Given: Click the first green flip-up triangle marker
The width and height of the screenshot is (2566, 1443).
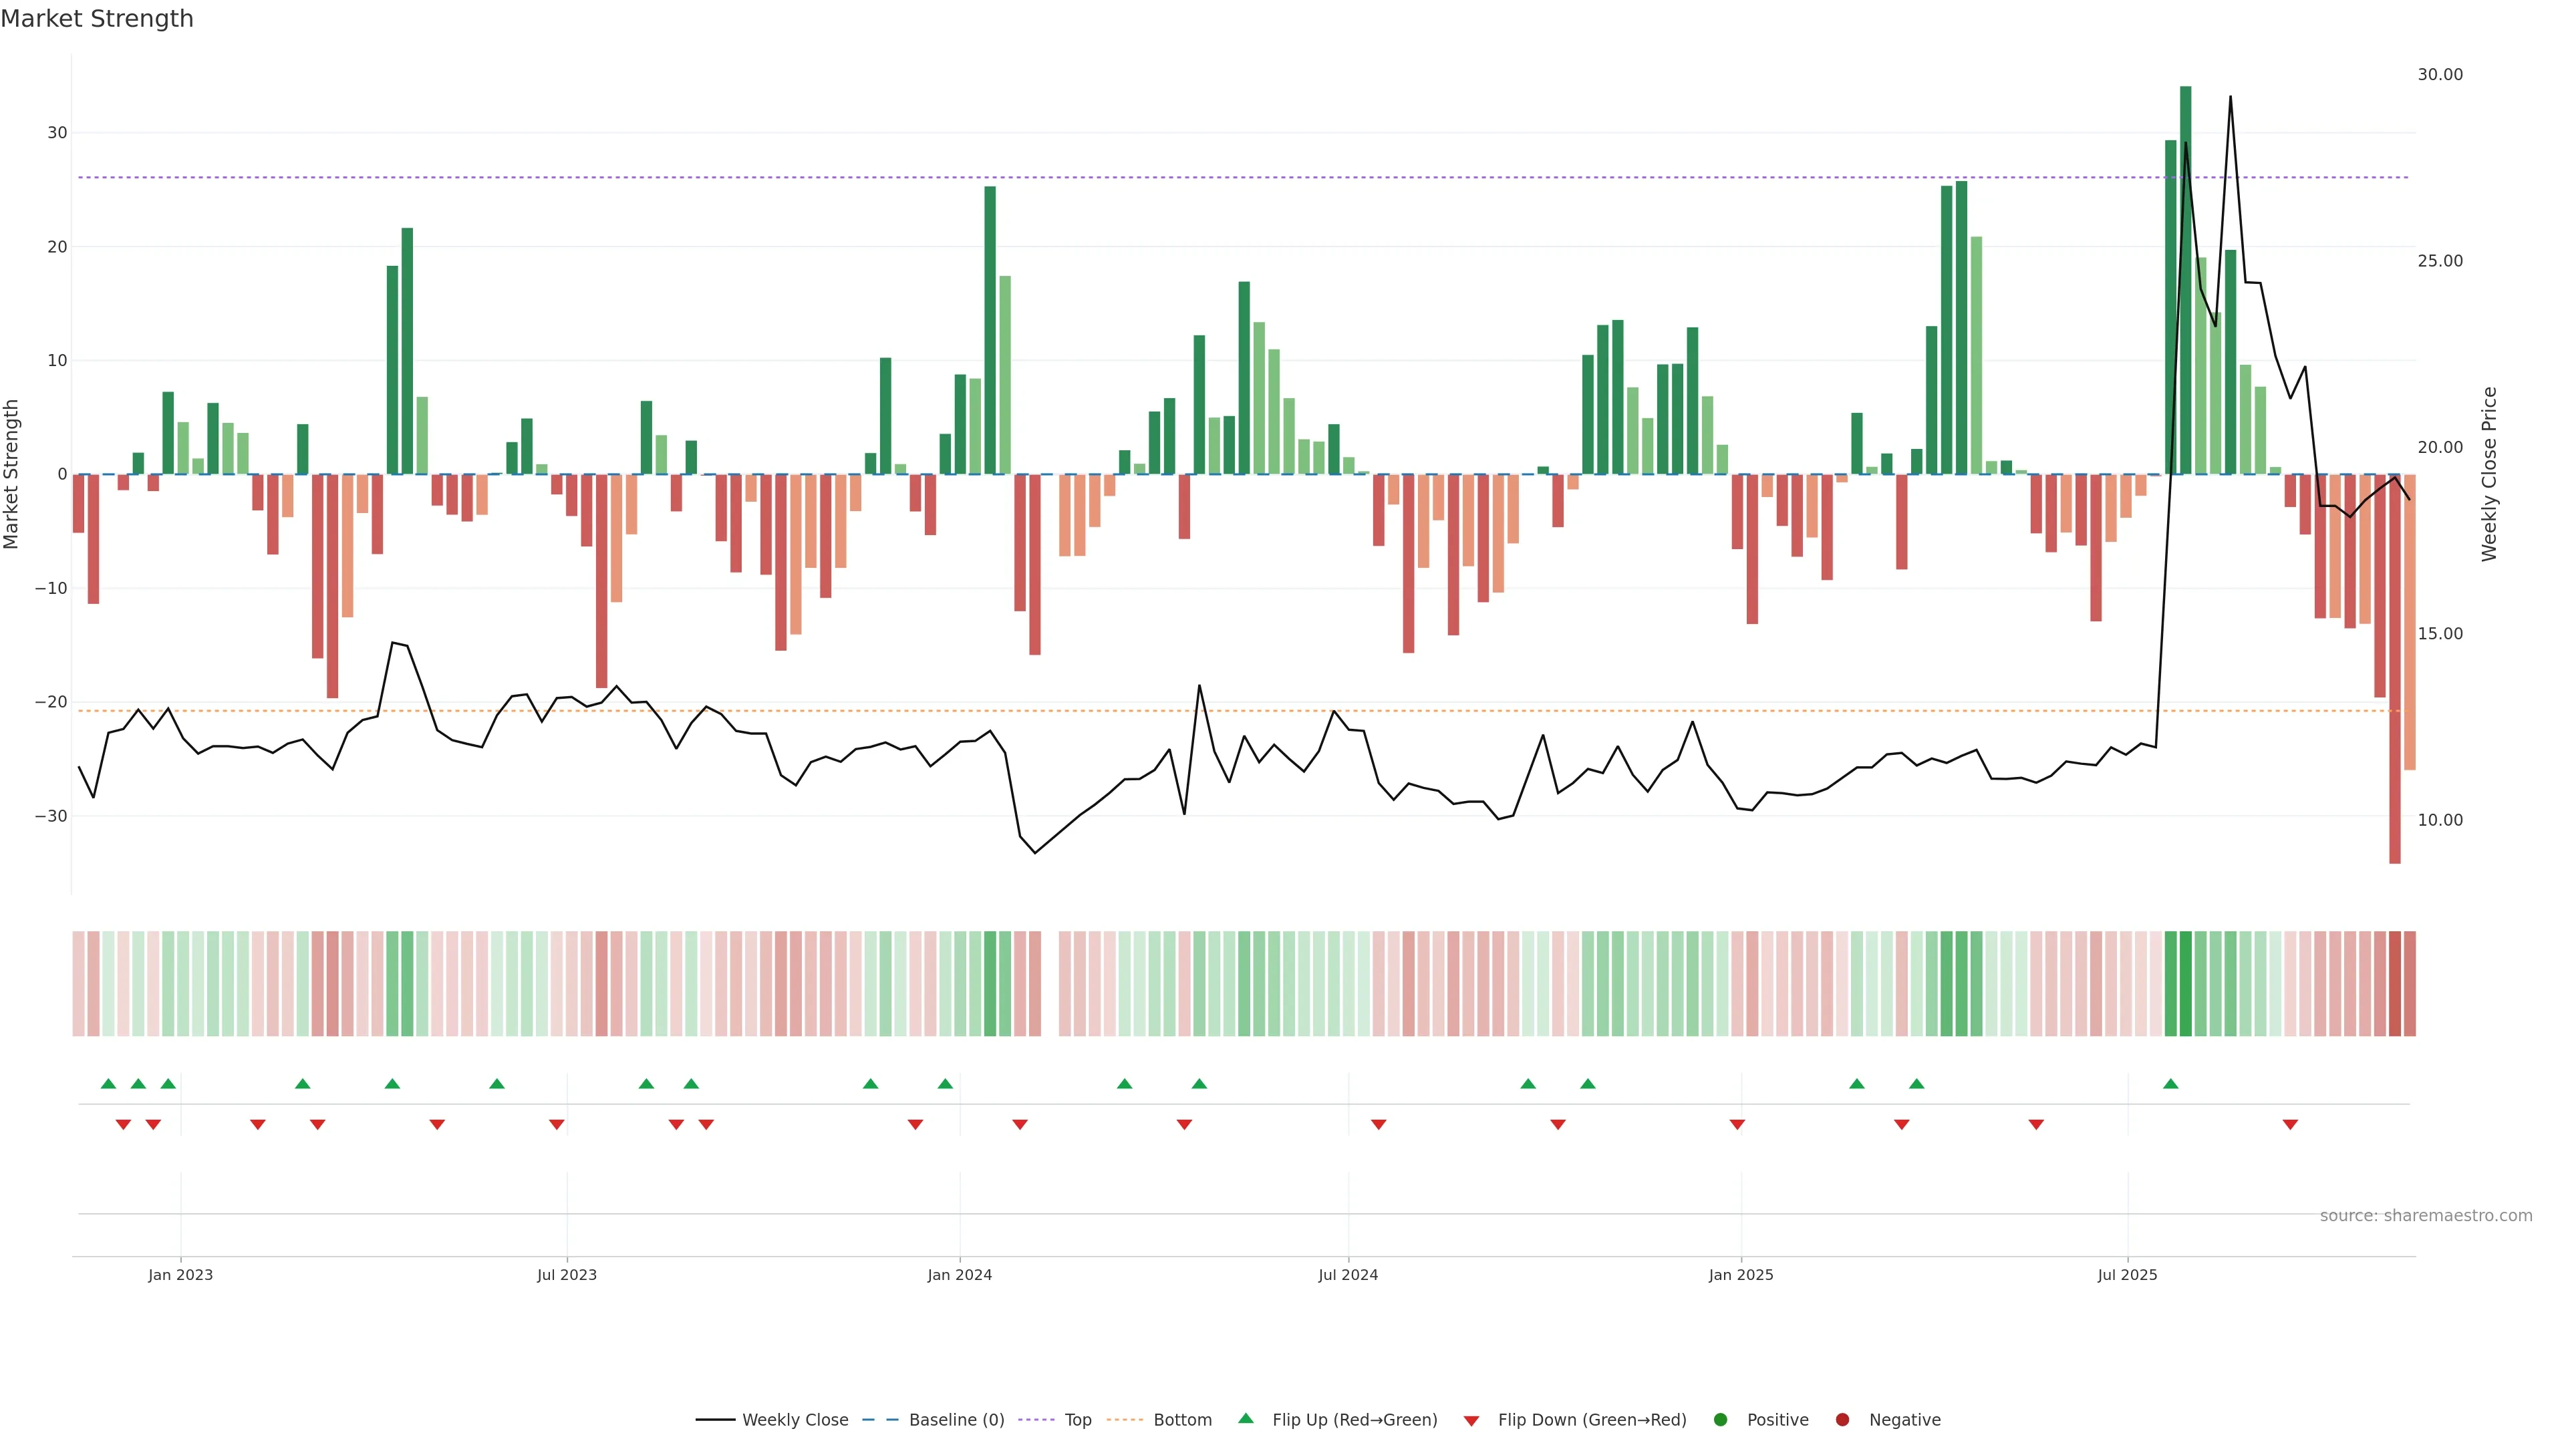Looking at the screenshot, I should click(108, 1084).
